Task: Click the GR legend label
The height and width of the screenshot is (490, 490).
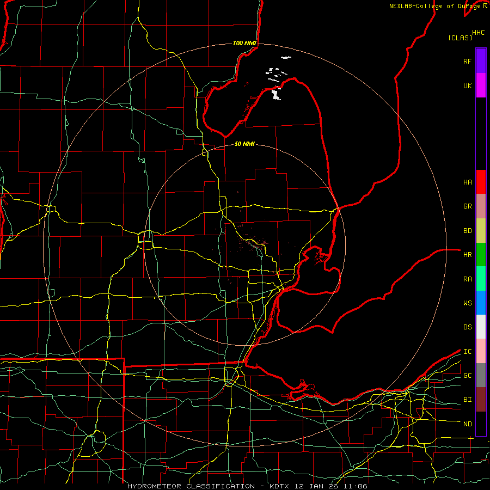Action: pos(467,206)
